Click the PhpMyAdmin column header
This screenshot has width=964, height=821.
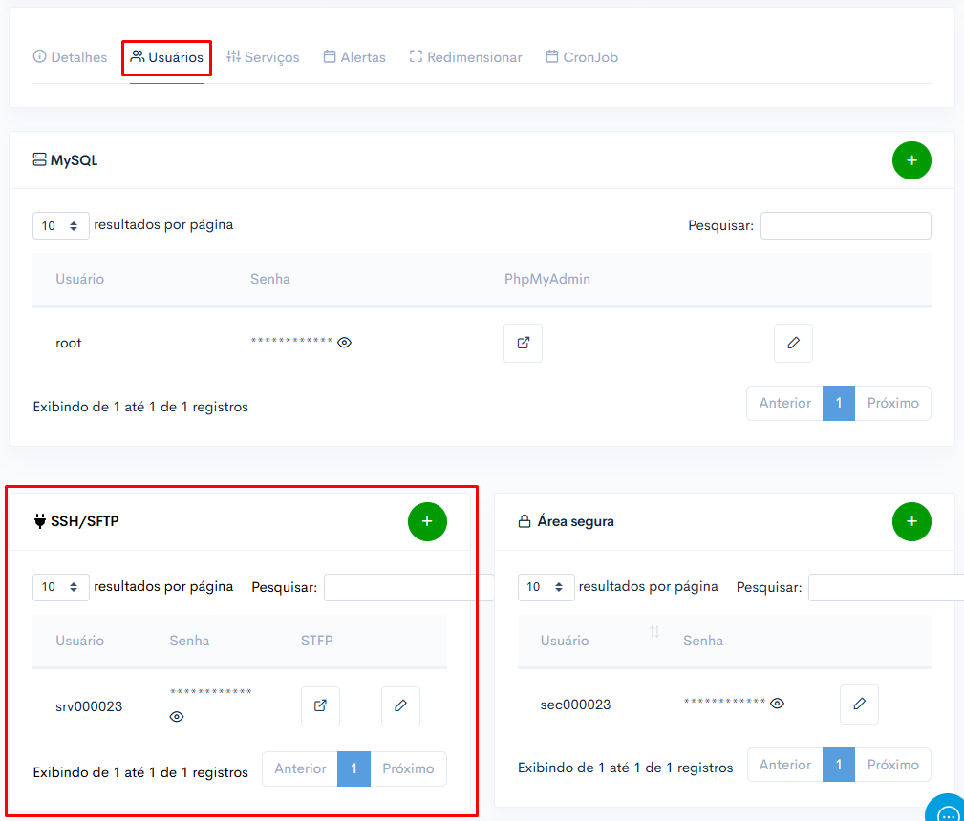tap(547, 279)
